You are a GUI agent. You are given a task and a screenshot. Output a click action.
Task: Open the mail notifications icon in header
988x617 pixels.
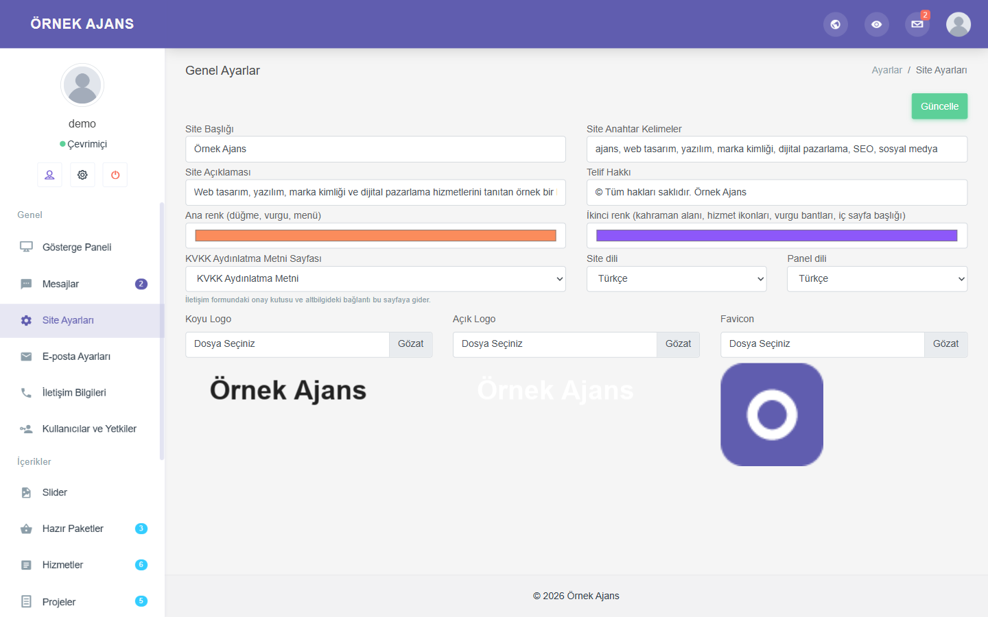[x=917, y=24]
